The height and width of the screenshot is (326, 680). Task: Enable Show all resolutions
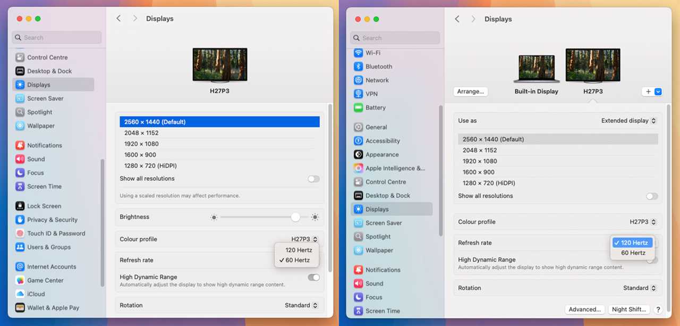tap(651, 196)
